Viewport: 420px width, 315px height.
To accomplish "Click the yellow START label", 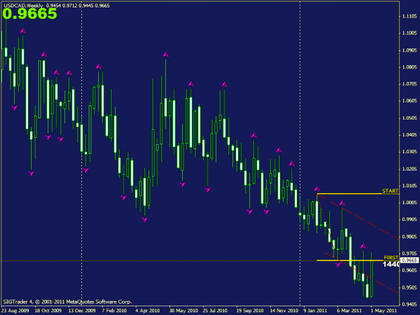I will (390, 191).
